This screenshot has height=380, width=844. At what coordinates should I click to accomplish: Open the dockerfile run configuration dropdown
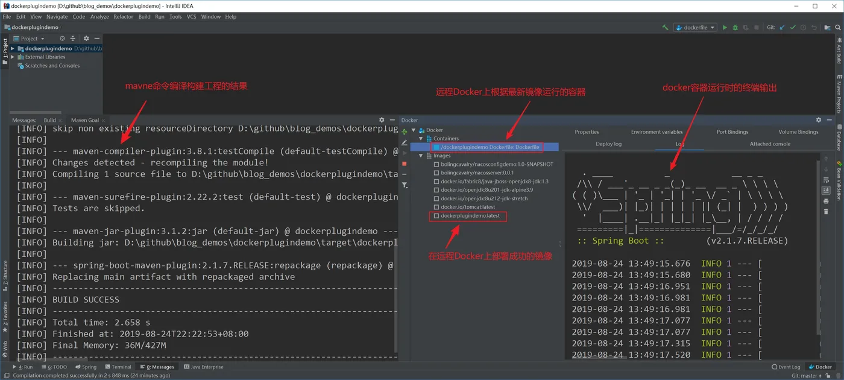[x=695, y=27]
